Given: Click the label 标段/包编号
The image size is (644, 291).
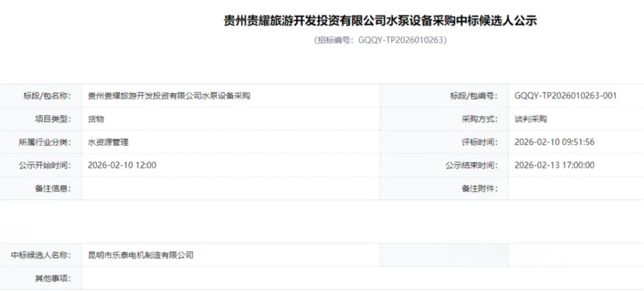Looking at the screenshot, I should click(473, 96).
